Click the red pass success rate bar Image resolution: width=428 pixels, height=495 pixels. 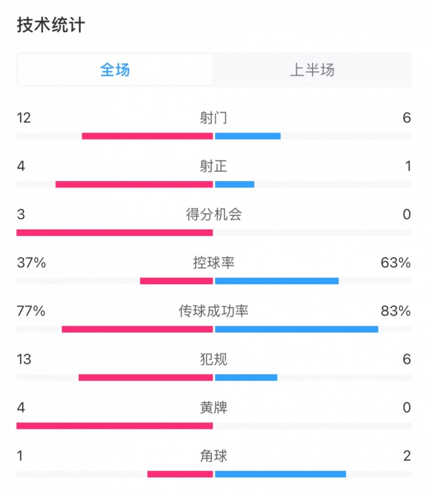click(x=137, y=328)
